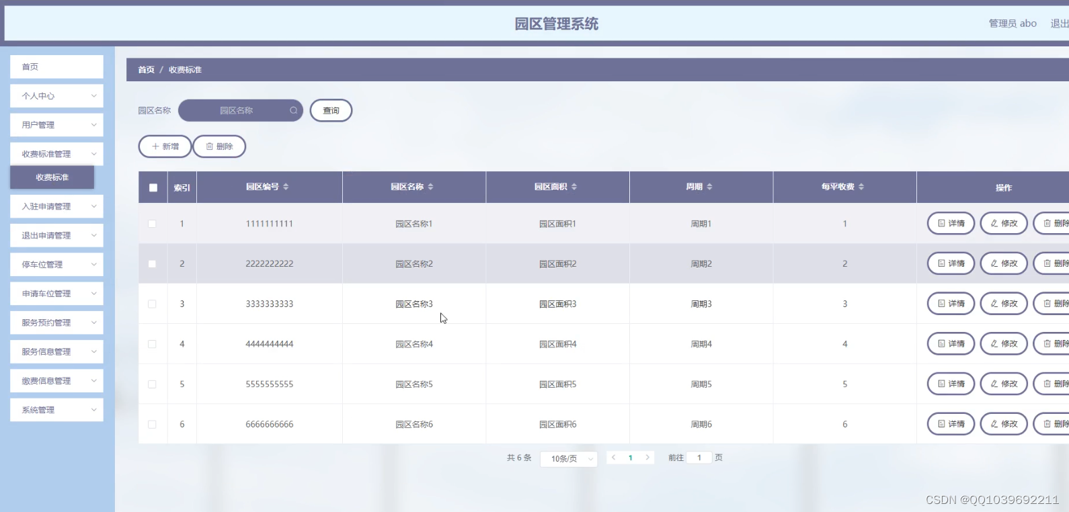Screen dimensions: 1069x512
Task: Sort by 每平收费 column arrows
Action: 861,187
